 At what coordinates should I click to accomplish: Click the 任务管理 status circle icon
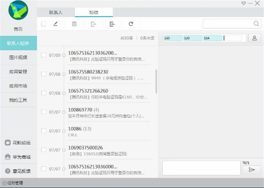[4, 183]
